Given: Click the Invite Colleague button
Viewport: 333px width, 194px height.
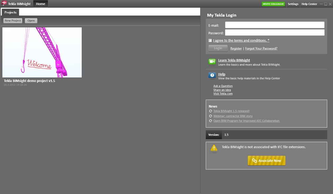Looking at the screenshot, I should coord(273,4).
